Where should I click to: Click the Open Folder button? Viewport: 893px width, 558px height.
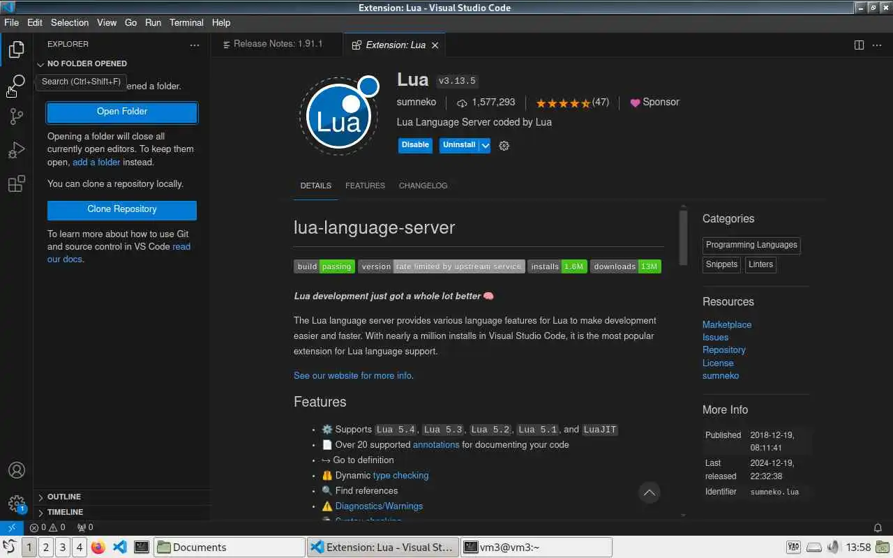coord(122,112)
